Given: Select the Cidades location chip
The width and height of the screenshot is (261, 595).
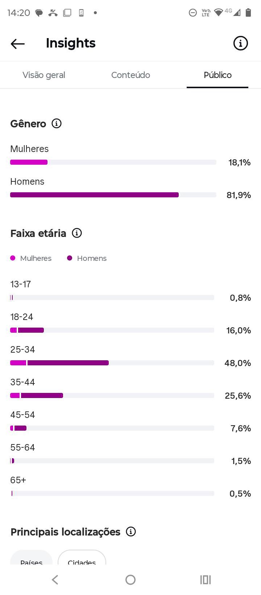Looking at the screenshot, I should [x=82, y=561].
